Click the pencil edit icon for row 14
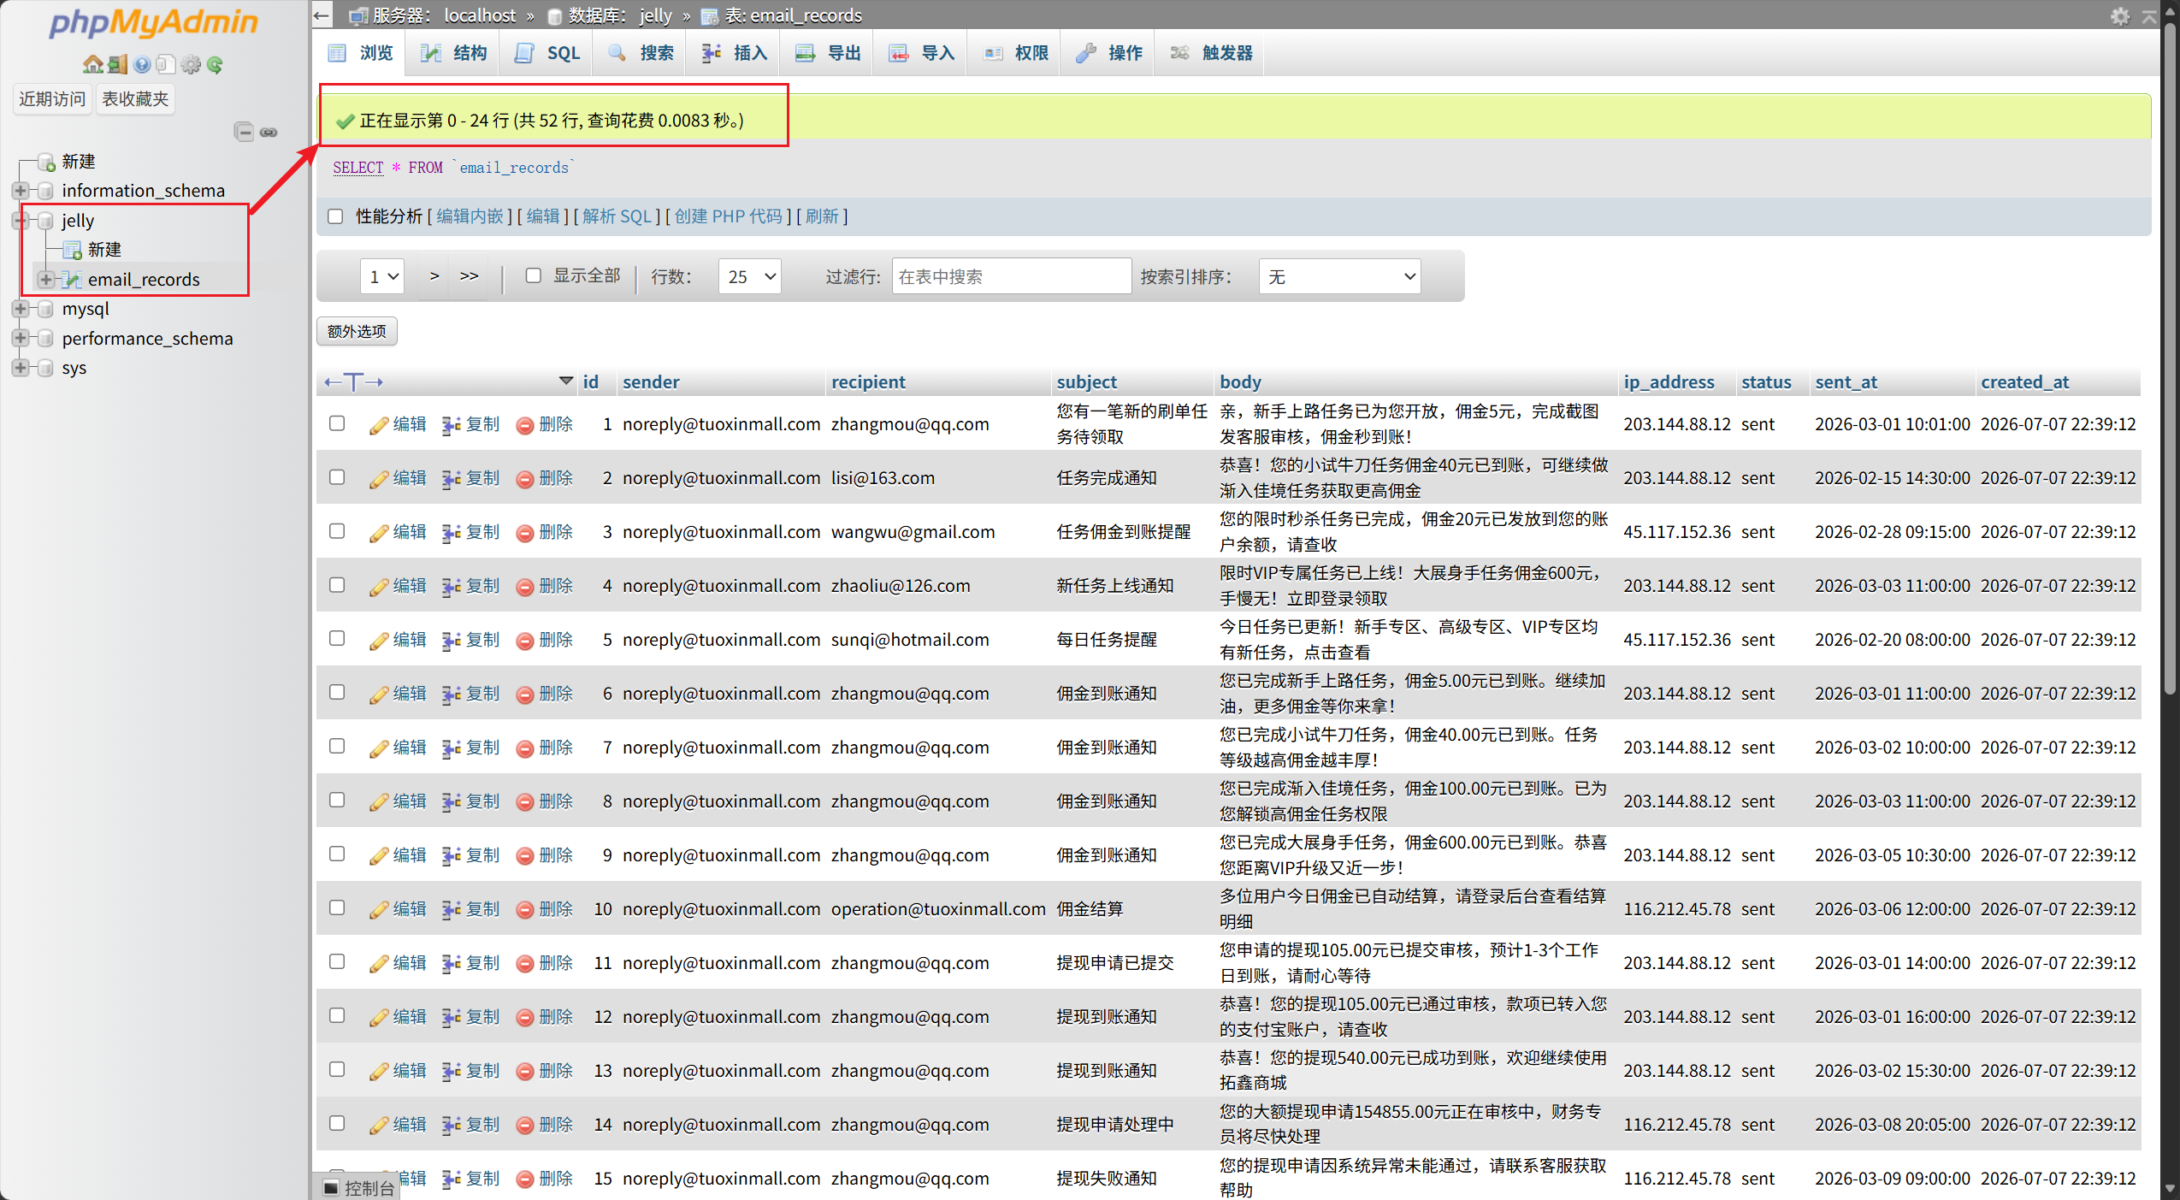Image resolution: width=2180 pixels, height=1200 pixels. [379, 1126]
